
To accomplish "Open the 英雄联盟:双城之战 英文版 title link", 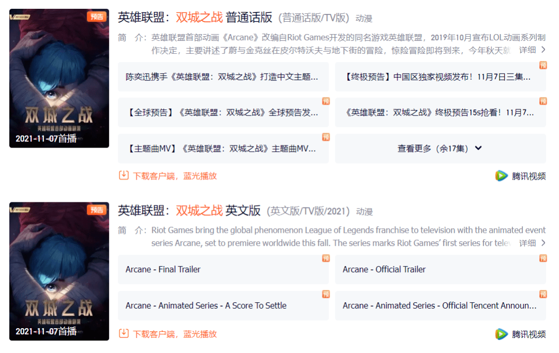I will pyautogui.click(x=189, y=210).
